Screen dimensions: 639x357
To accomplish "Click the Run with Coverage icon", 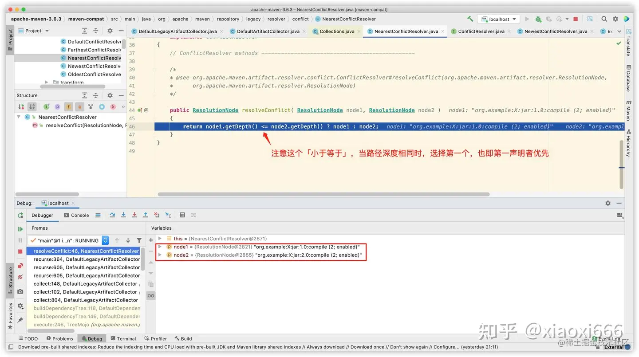I will pyautogui.click(x=549, y=19).
